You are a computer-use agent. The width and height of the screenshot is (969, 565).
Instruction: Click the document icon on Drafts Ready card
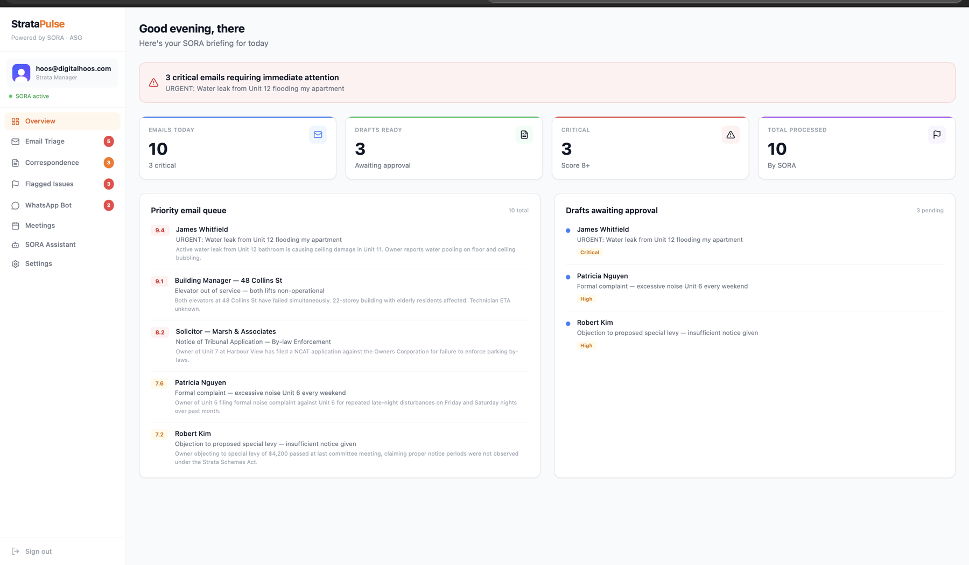[x=524, y=135]
